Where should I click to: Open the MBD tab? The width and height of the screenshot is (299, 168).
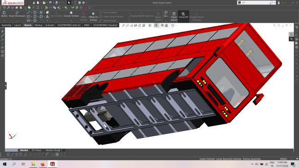[x=87, y=25]
